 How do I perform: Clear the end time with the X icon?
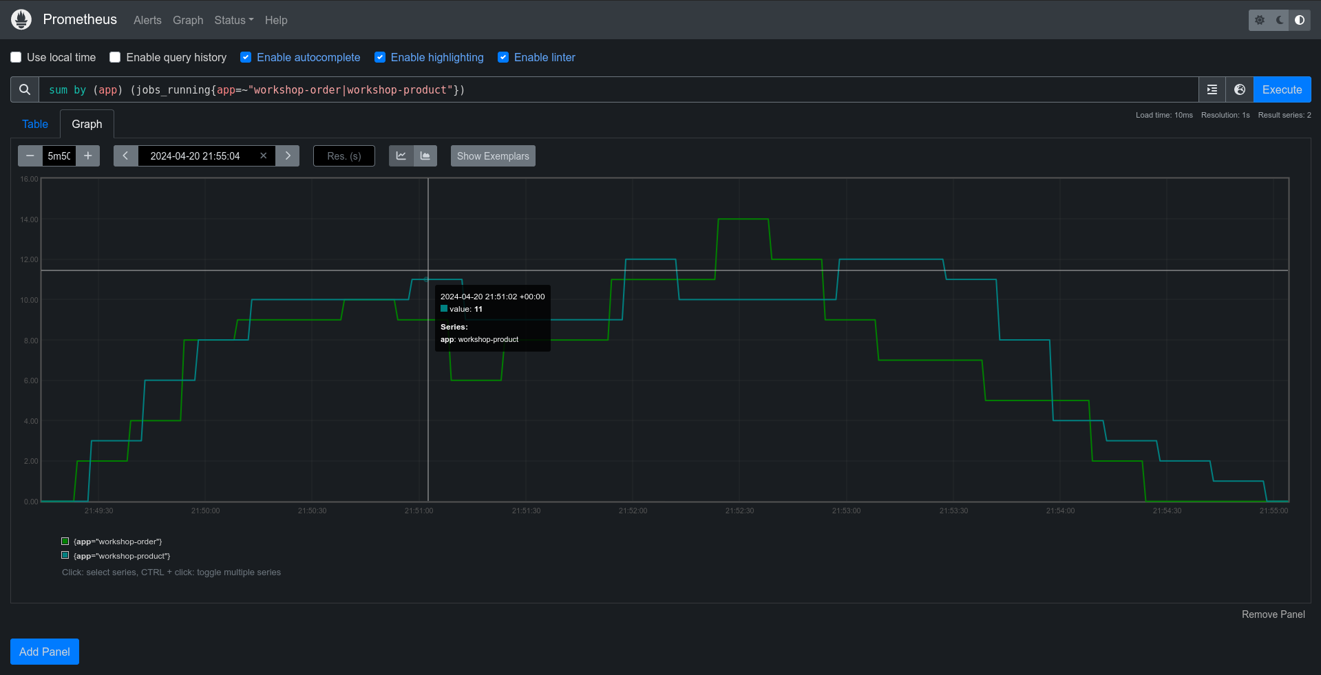(263, 156)
